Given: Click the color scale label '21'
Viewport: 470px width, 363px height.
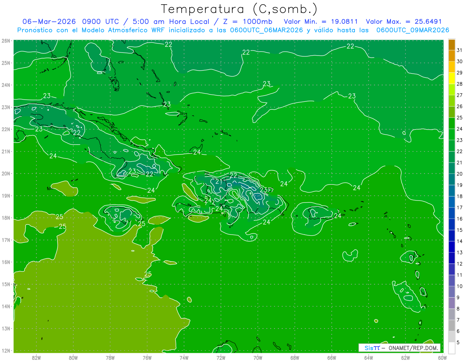Looking at the screenshot, I should pos(459,163).
